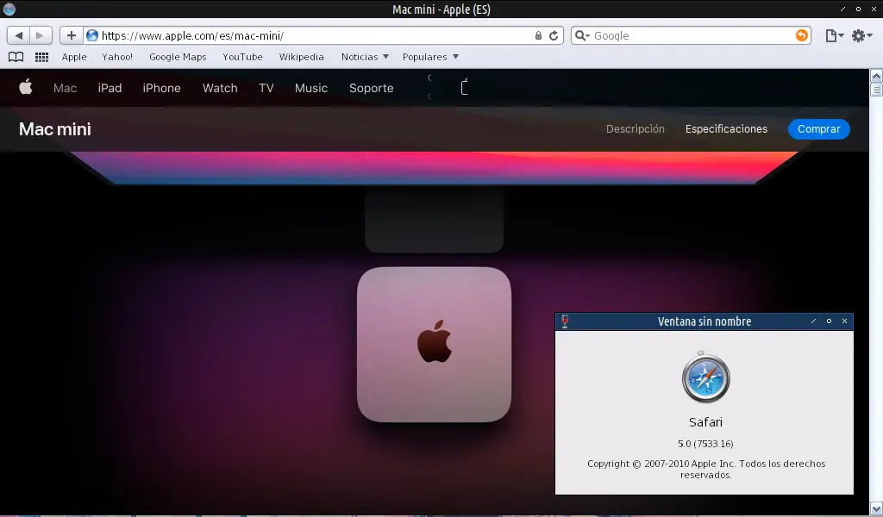Screen dimensions: 883x517
Task: Click the orange SnapBack search icon
Action: [x=801, y=35]
